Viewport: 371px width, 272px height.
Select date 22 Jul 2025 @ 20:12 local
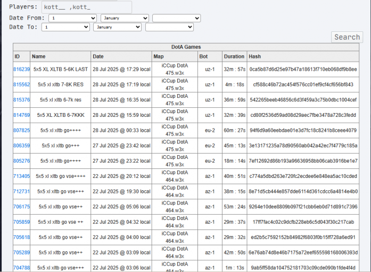(121, 176)
